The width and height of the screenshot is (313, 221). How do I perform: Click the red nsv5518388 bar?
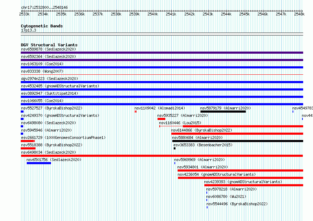[28, 148]
